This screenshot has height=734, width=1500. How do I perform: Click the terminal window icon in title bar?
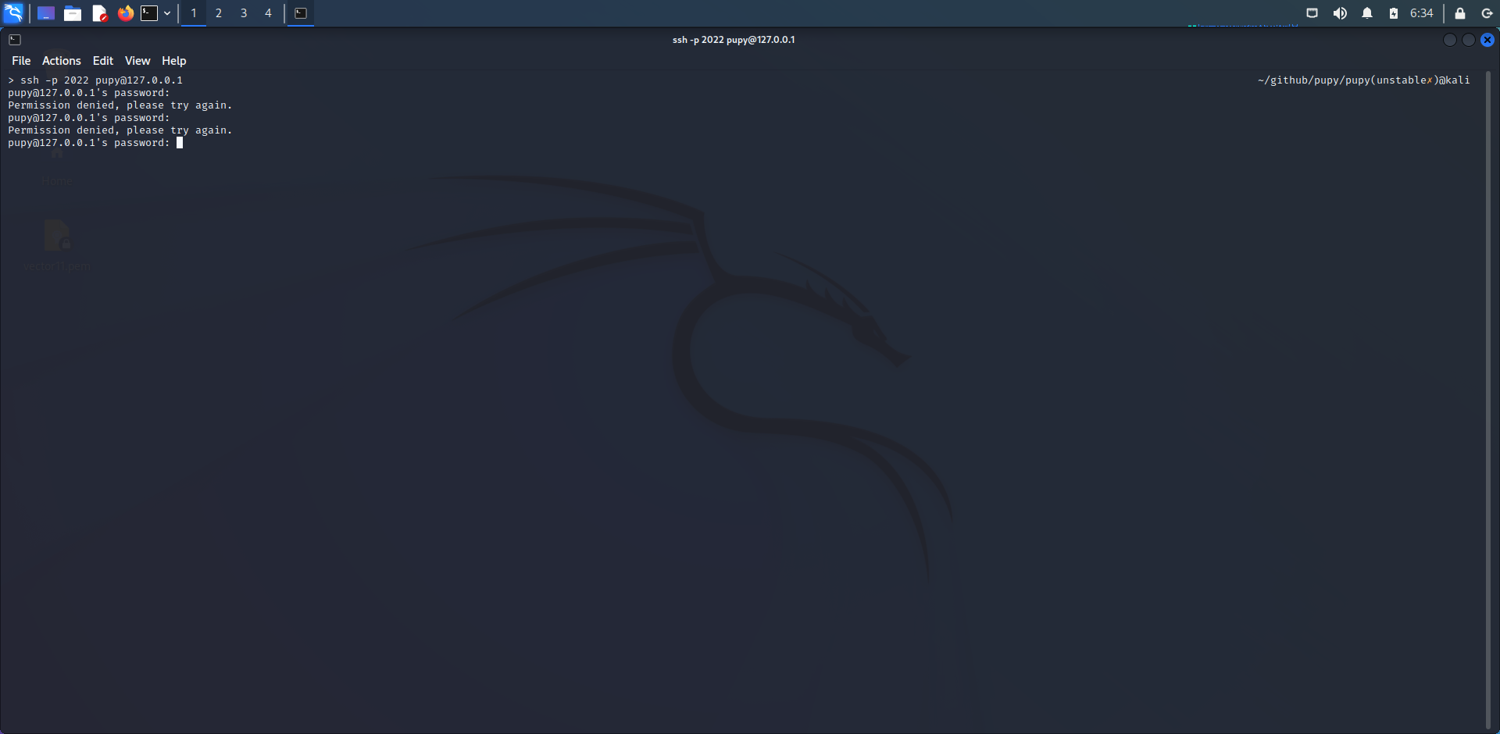tap(15, 40)
